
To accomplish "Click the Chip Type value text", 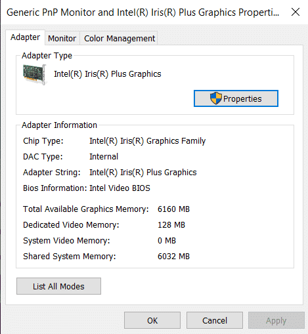I will pyautogui.click(x=148, y=141).
